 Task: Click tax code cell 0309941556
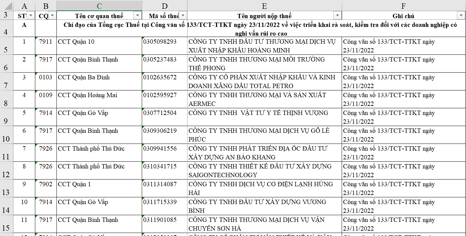click(165, 153)
